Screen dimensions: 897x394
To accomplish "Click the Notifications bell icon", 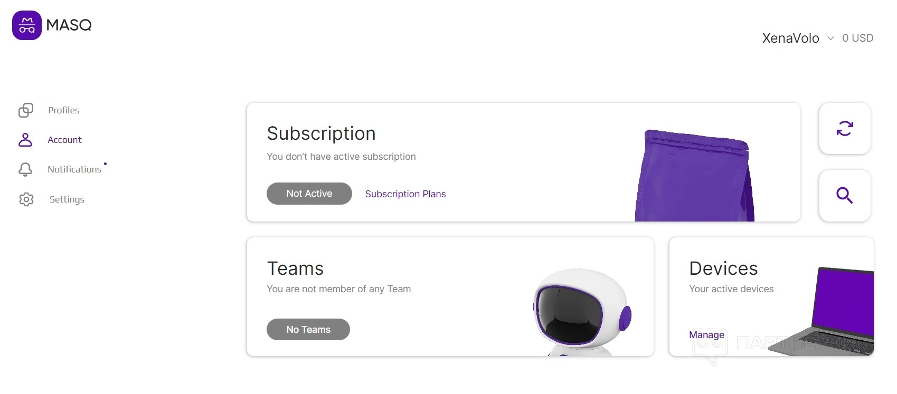I will pyautogui.click(x=25, y=169).
